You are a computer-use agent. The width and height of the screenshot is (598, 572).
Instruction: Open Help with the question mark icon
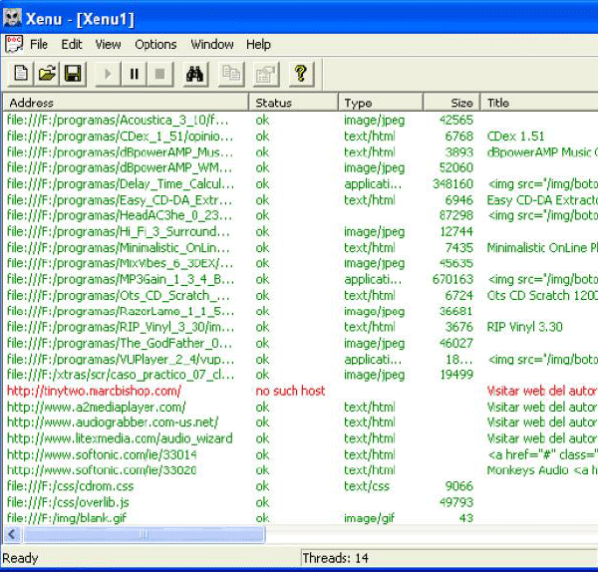point(301,74)
